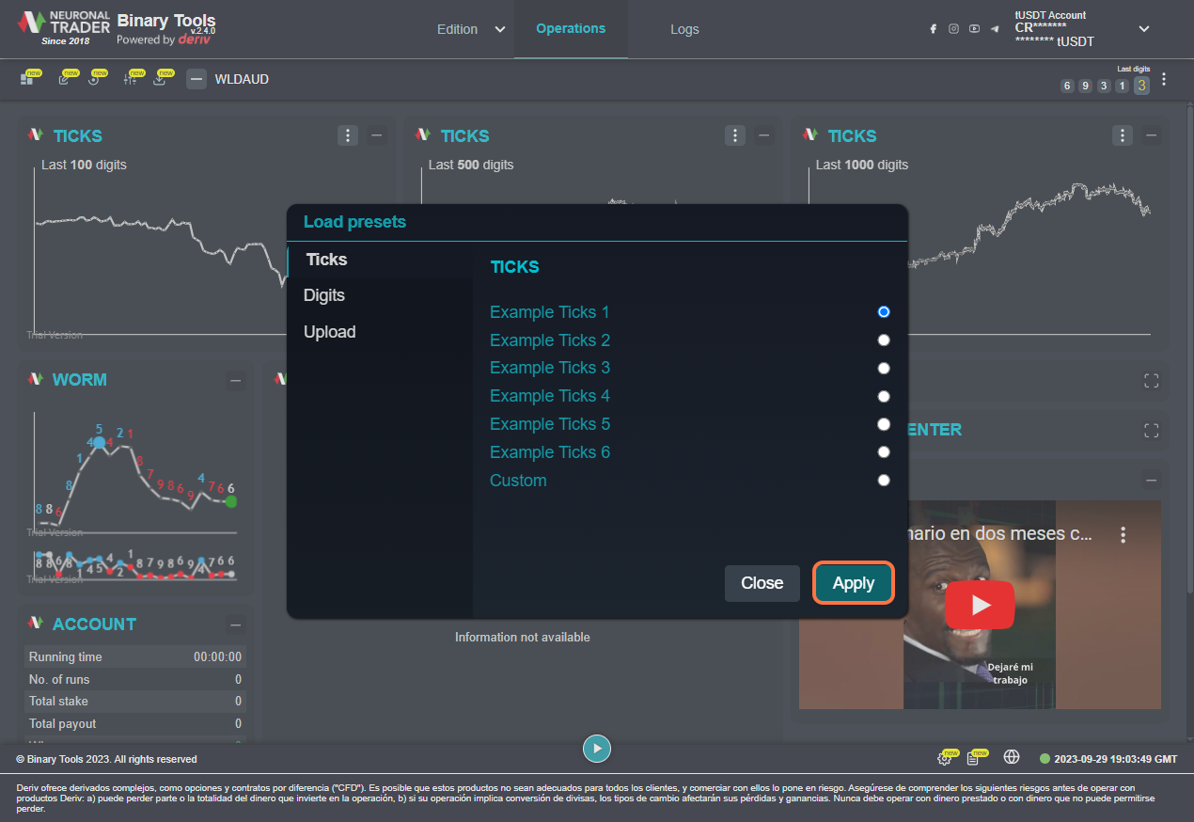This screenshot has width=1194, height=822.
Task: Open the Telegram social link
Action: [x=995, y=29]
